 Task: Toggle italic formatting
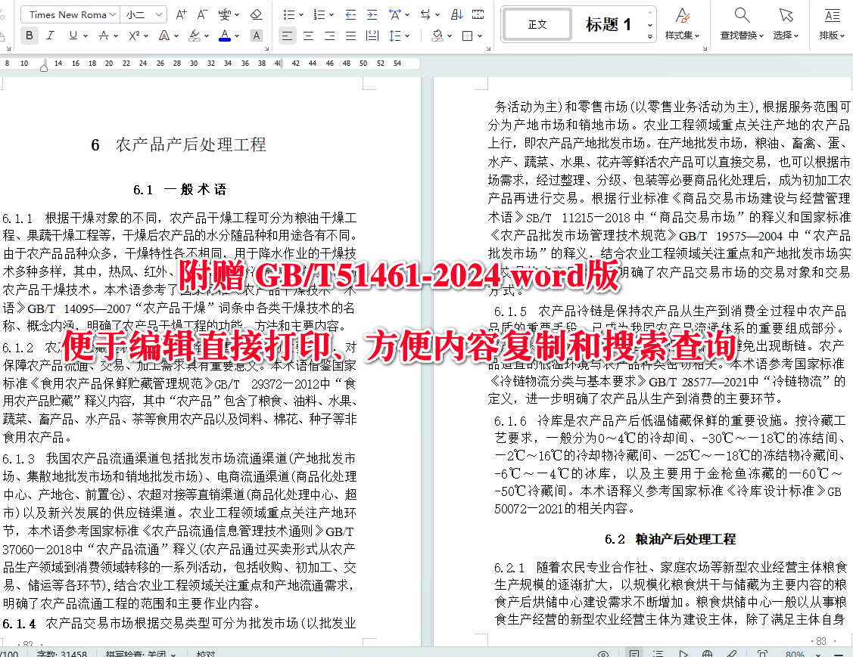click(x=48, y=35)
